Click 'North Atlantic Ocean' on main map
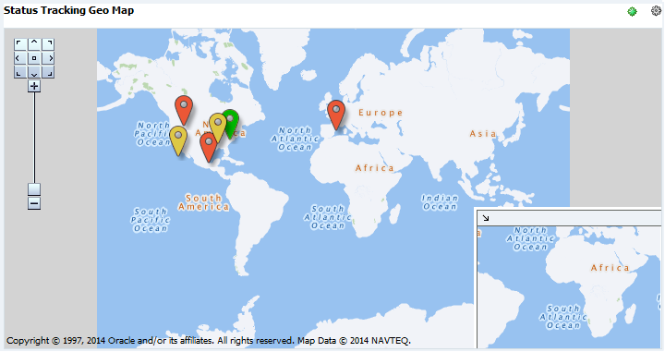 tap(295, 140)
